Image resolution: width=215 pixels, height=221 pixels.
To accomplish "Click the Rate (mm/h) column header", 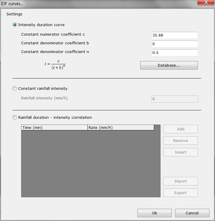I will point(121,128).
